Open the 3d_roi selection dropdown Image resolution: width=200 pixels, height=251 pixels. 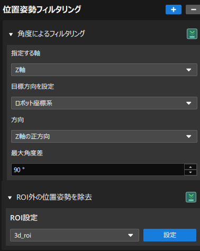[x=75, y=235]
